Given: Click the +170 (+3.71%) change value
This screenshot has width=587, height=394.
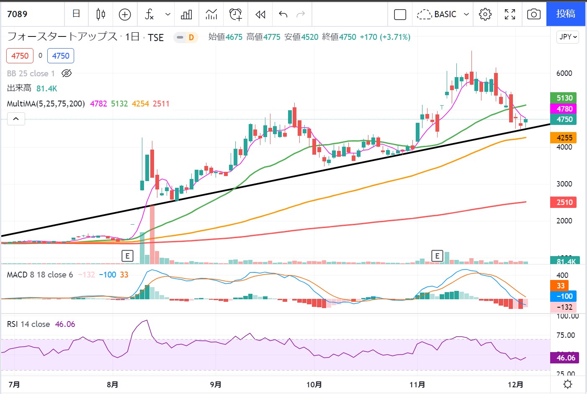Looking at the screenshot, I should click(385, 37).
